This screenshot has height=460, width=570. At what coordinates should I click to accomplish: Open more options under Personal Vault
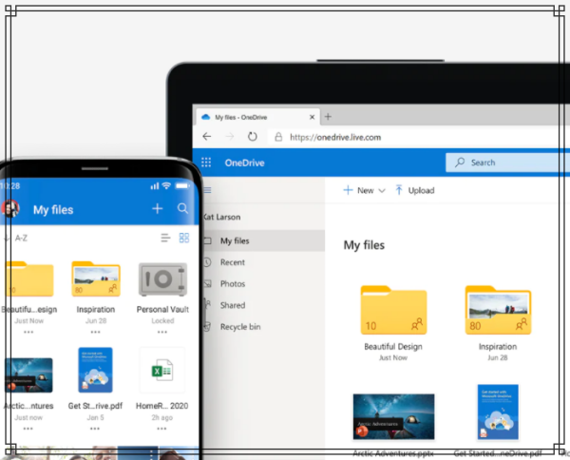click(x=162, y=332)
